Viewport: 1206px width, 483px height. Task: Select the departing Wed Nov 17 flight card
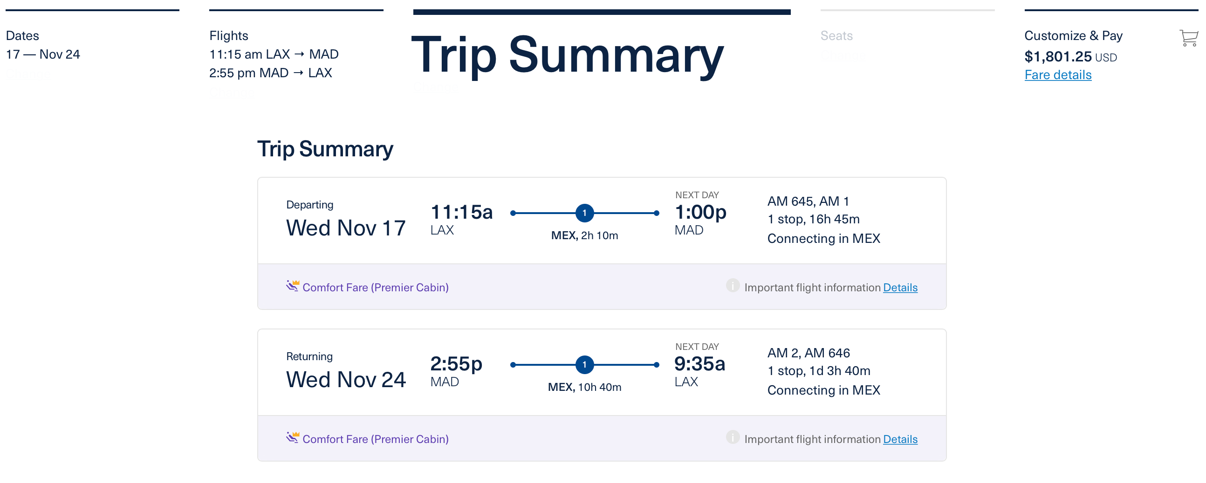point(602,220)
